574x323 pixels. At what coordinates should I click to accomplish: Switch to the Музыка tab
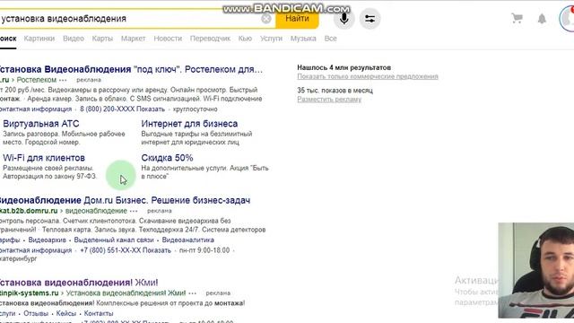[x=303, y=39]
